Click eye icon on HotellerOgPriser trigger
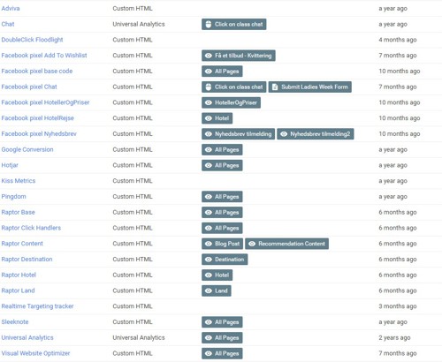 tap(209, 102)
